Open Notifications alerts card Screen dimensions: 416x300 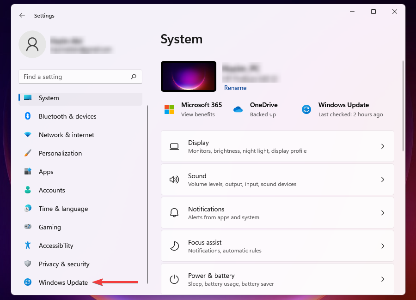click(x=277, y=213)
